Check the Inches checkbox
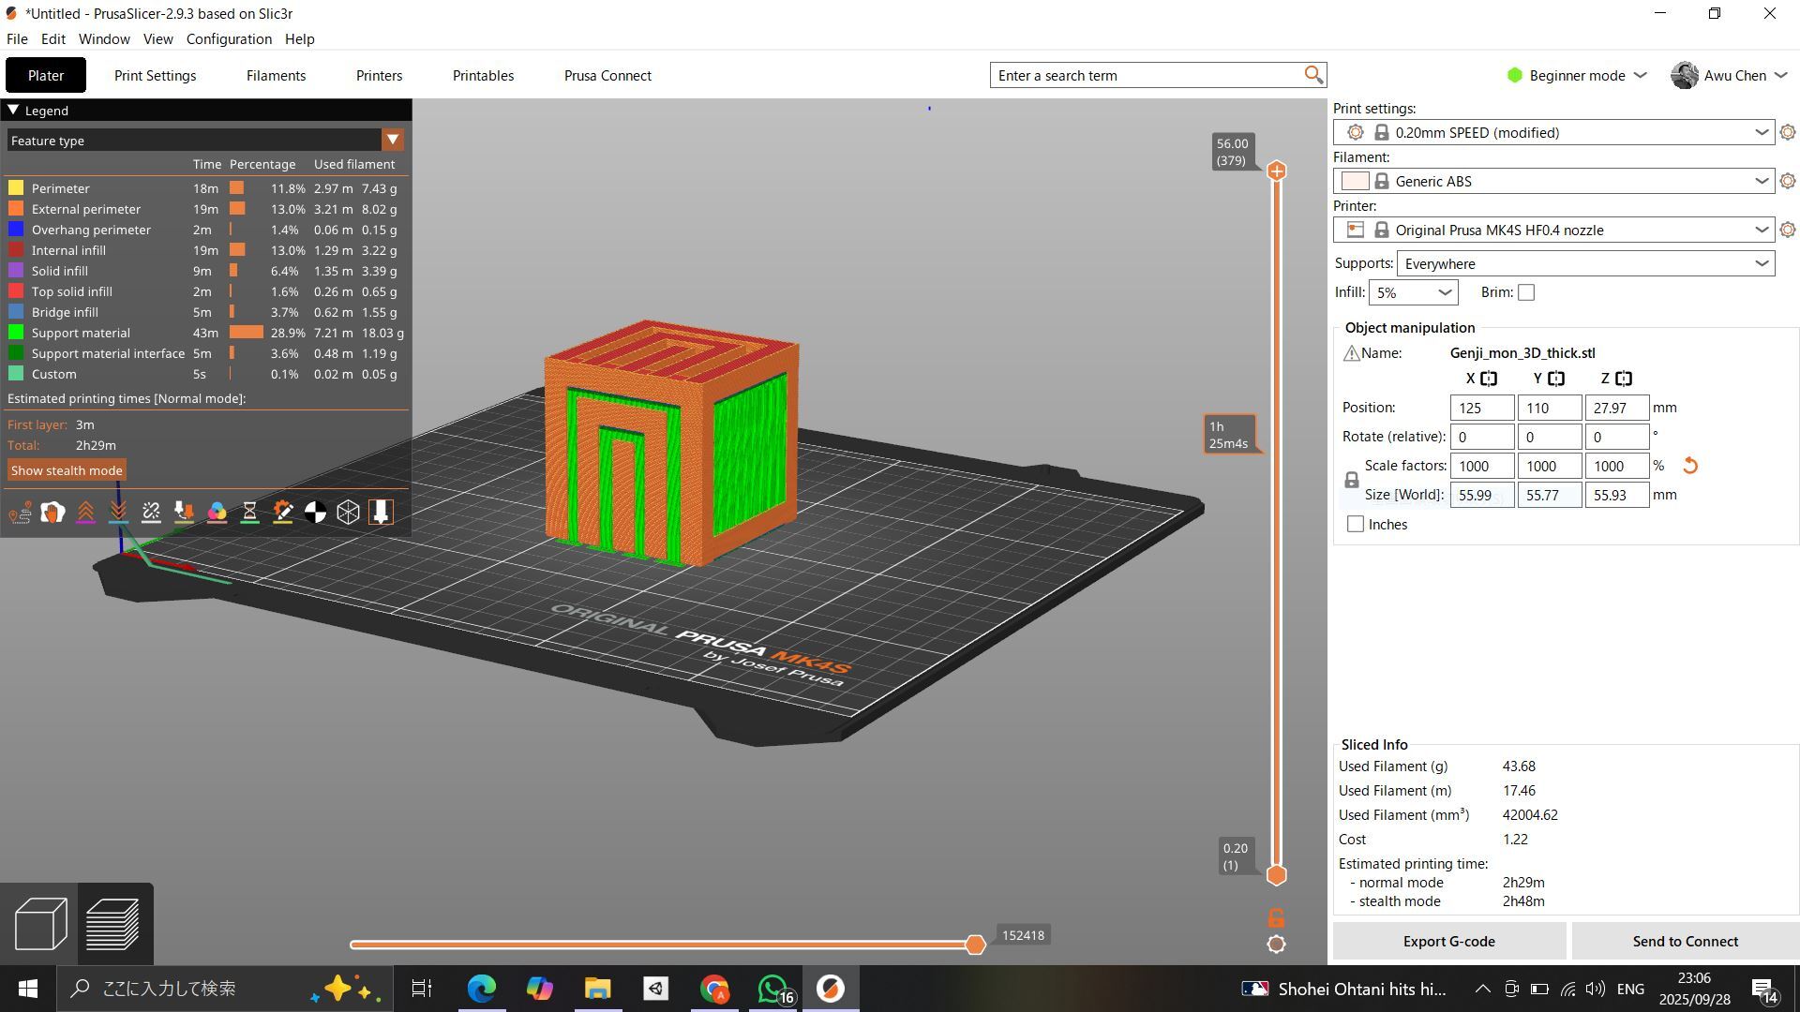 click(x=1356, y=525)
